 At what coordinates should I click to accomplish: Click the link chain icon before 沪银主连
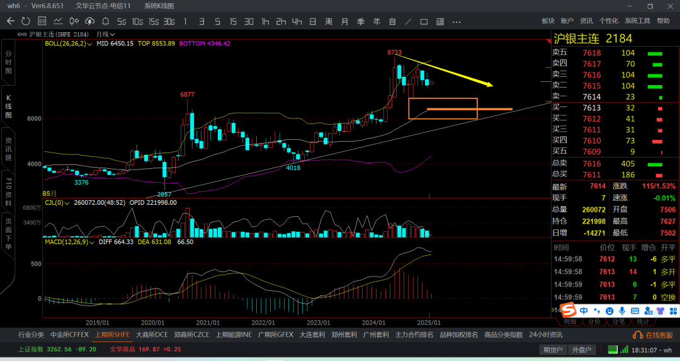(22, 34)
